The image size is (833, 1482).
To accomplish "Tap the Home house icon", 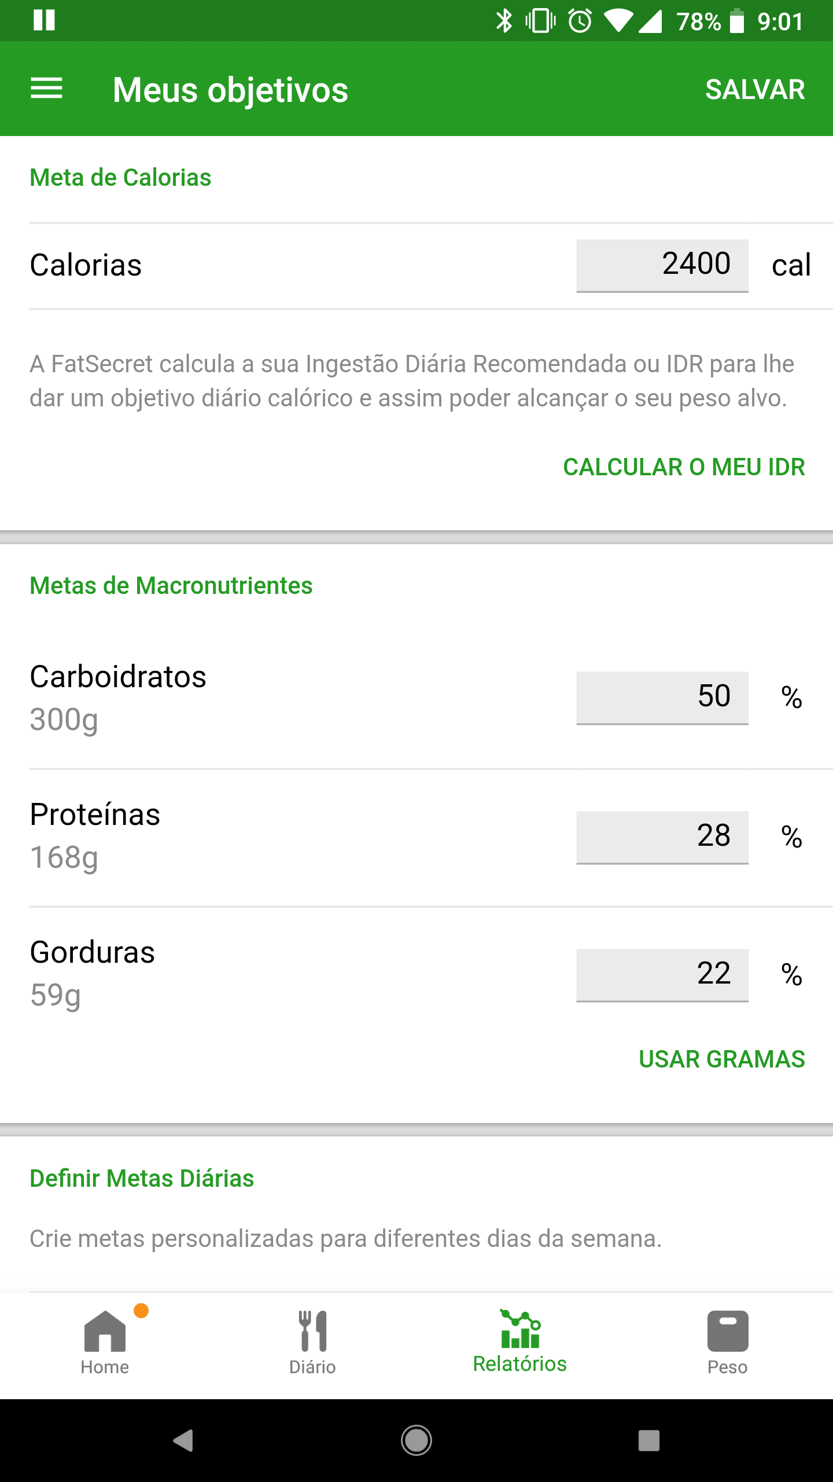I will [x=105, y=1331].
